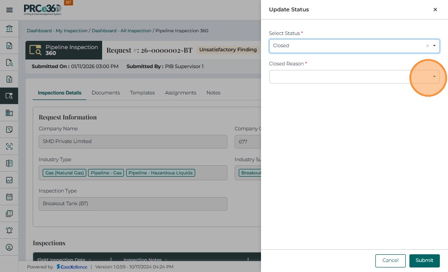This screenshot has height=272, width=448.
Task: Clear the selected Closed status value
Action: 427,46
